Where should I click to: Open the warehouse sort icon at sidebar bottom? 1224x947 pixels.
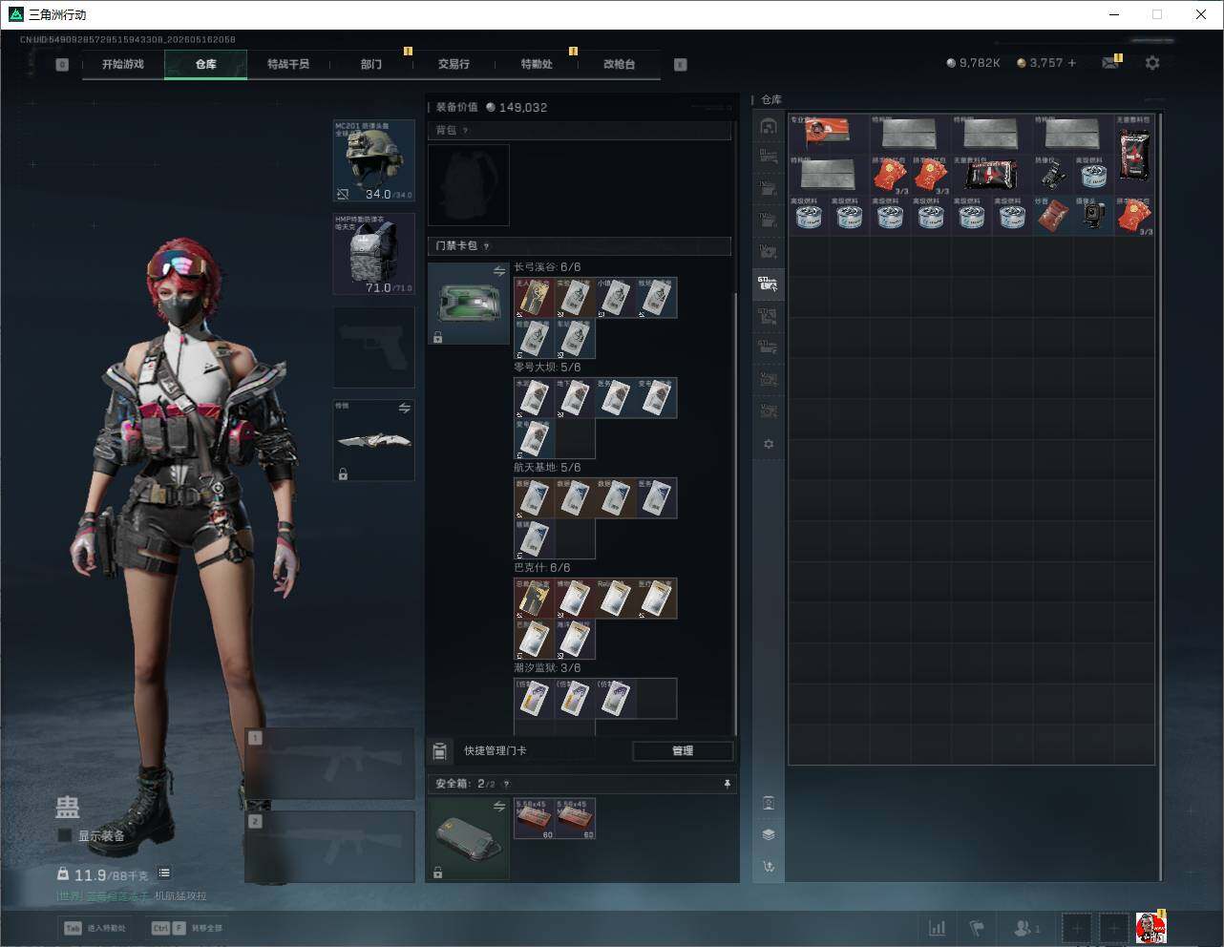point(769,867)
